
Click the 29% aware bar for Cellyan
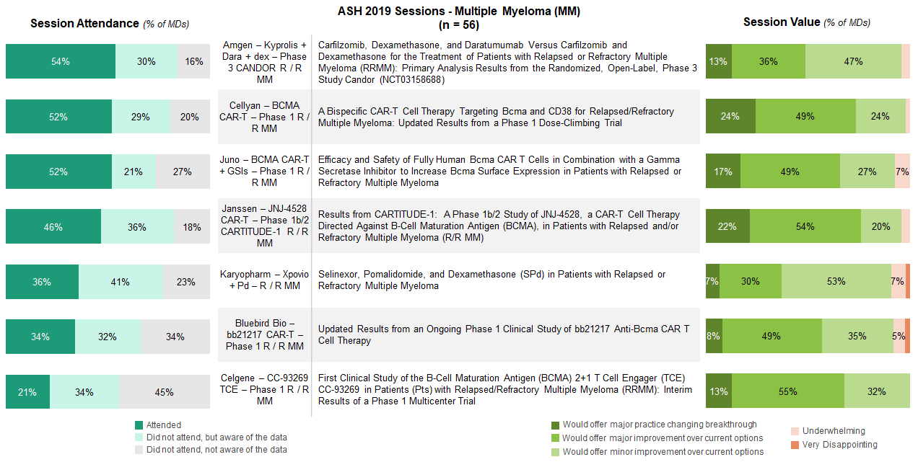pyautogui.click(x=141, y=117)
